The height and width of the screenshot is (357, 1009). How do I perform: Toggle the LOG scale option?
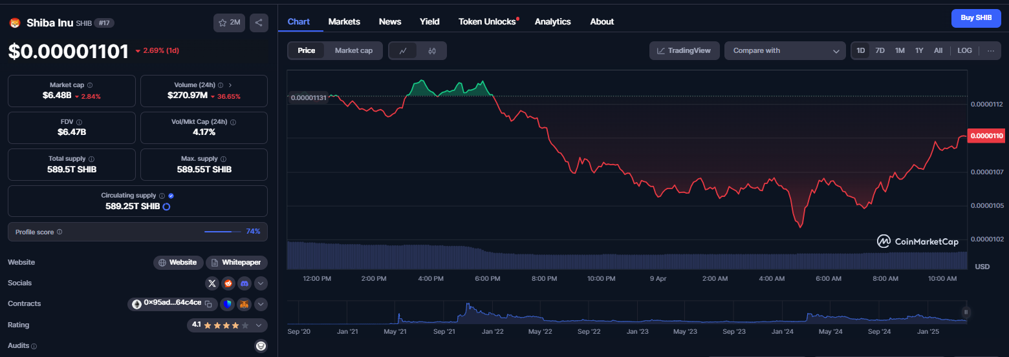964,50
